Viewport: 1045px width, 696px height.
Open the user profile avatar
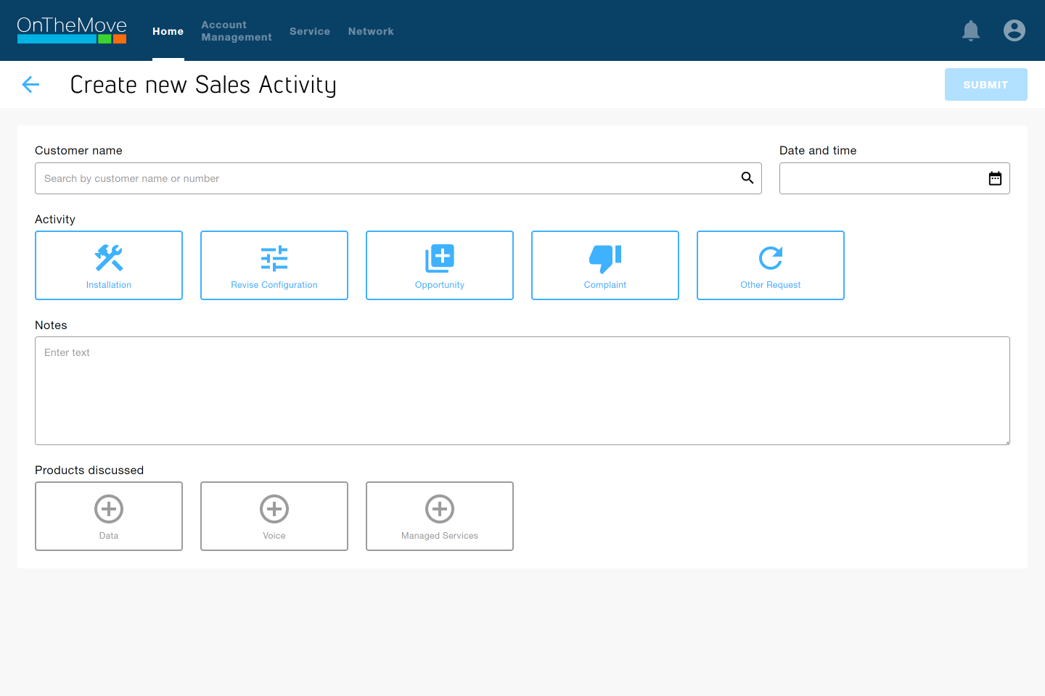(x=1014, y=30)
